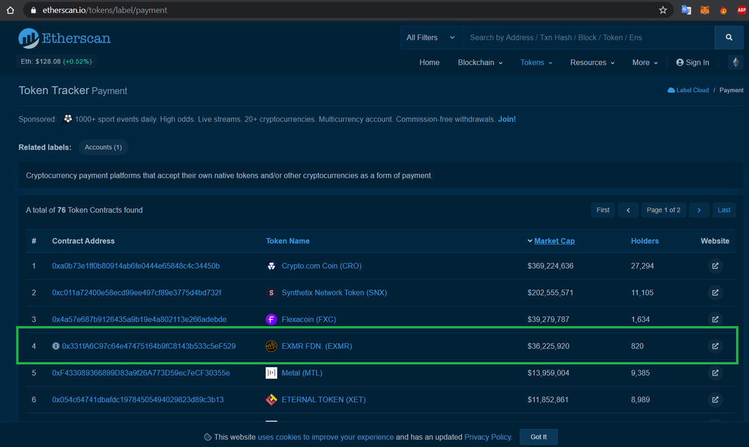Screen dimensions: 749x447
Task: Open website link for Metal (MTL) row
Action: pyautogui.click(x=715, y=373)
